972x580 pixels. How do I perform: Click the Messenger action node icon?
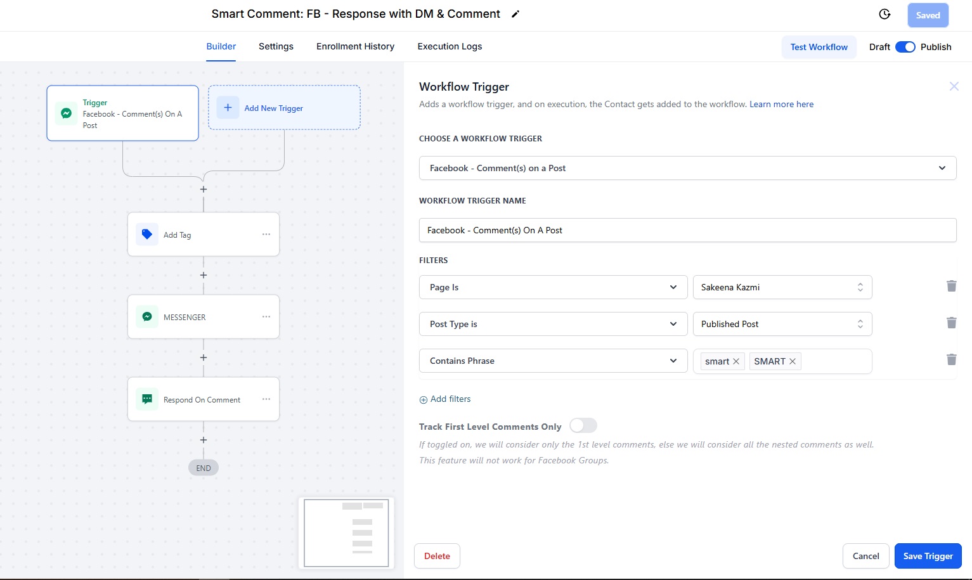[147, 317]
